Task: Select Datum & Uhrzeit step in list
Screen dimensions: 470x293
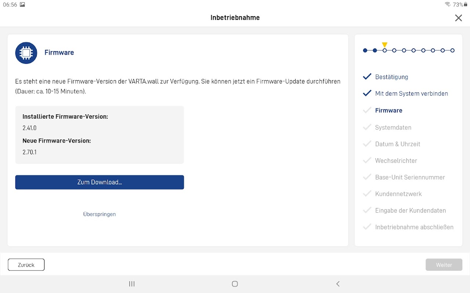Action: point(398,144)
